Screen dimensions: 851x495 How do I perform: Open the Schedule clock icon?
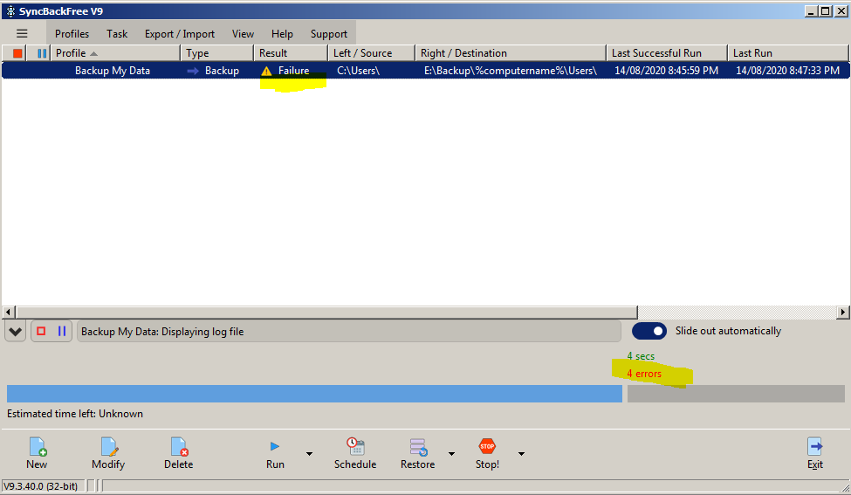click(x=354, y=447)
